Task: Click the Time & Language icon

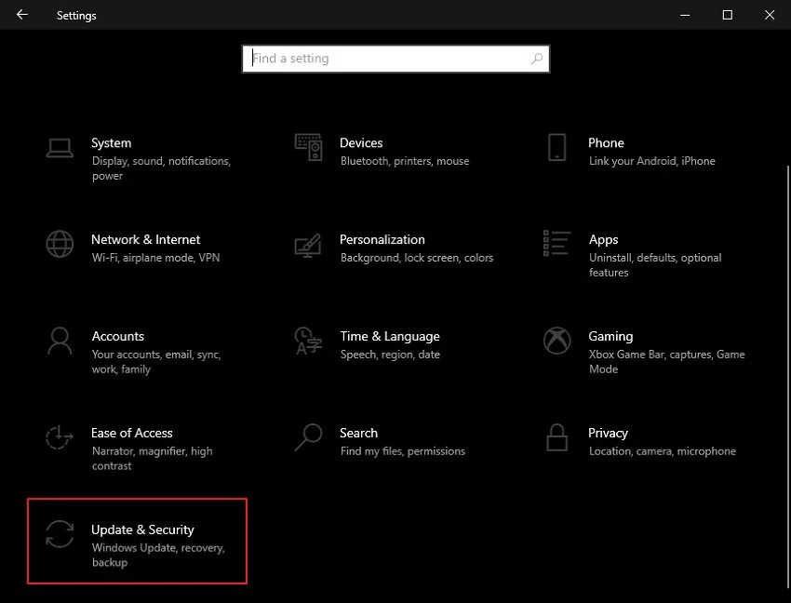Action: click(308, 341)
